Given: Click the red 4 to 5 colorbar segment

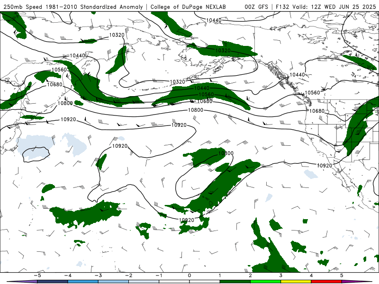Looking at the screenshot, I should [x=326, y=282].
